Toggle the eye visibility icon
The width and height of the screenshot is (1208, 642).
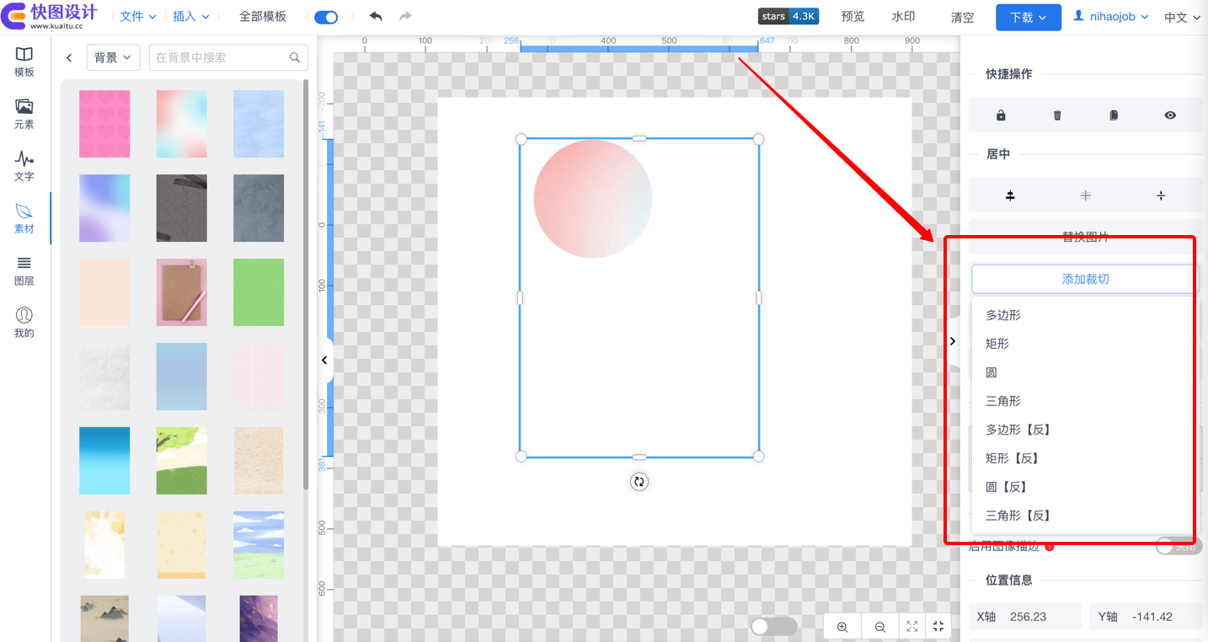pos(1170,115)
